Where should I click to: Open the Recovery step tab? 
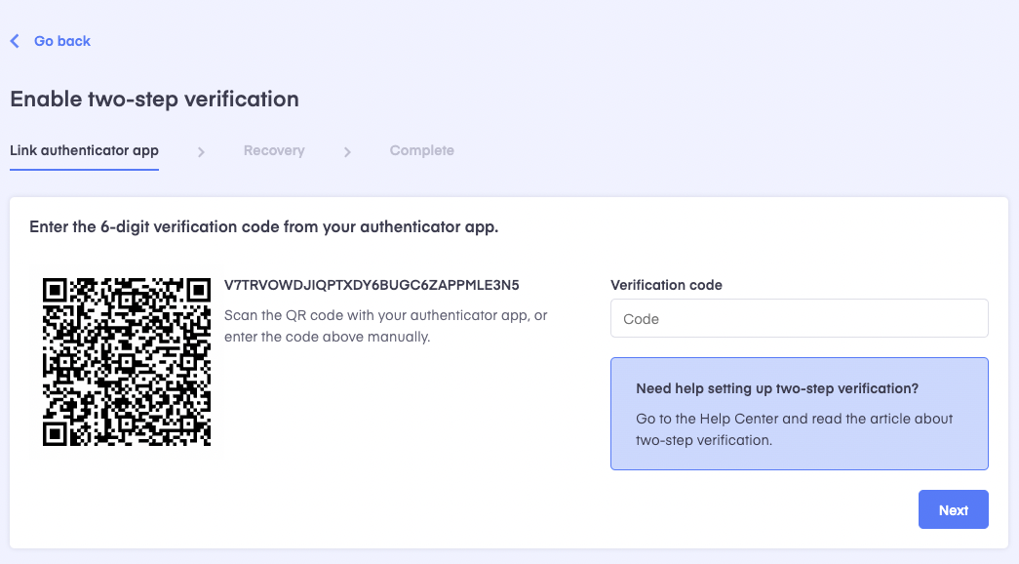pyautogui.click(x=274, y=151)
